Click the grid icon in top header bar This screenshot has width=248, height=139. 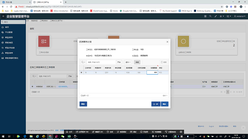point(205,16)
